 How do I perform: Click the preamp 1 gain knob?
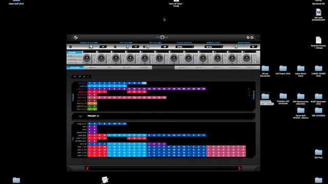click(x=87, y=58)
